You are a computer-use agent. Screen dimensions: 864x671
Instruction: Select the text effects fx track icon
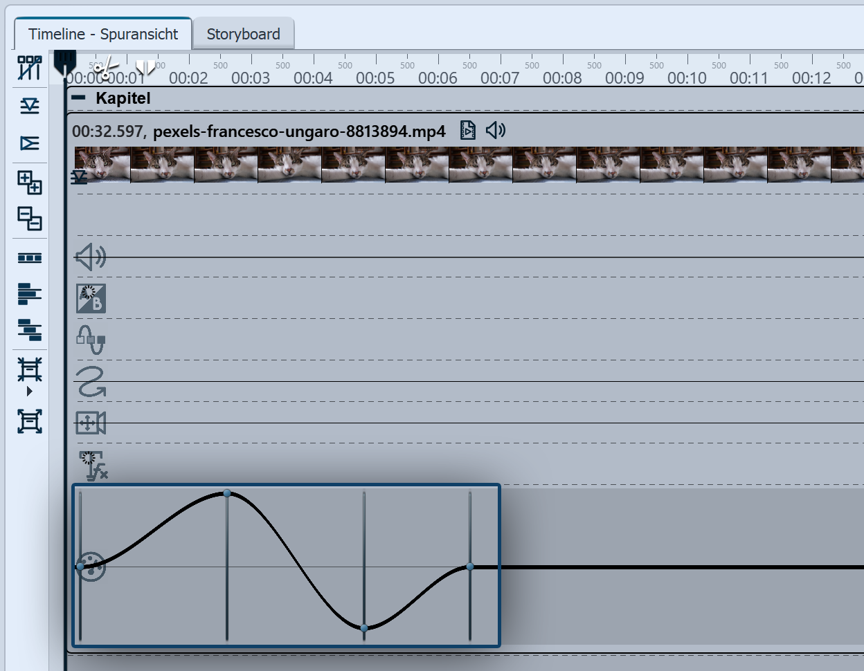click(92, 465)
